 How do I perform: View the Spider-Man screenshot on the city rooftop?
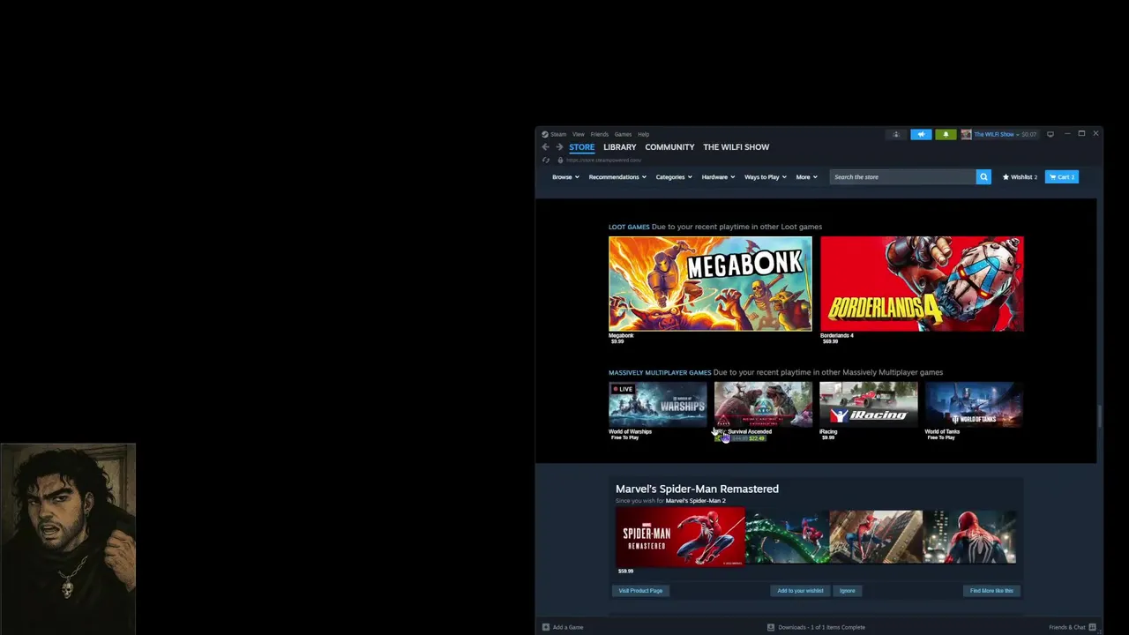point(875,537)
